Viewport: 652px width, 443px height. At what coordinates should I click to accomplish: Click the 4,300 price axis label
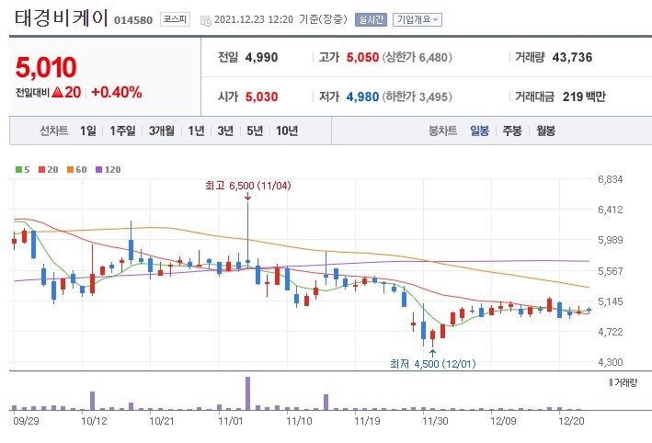click(611, 362)
